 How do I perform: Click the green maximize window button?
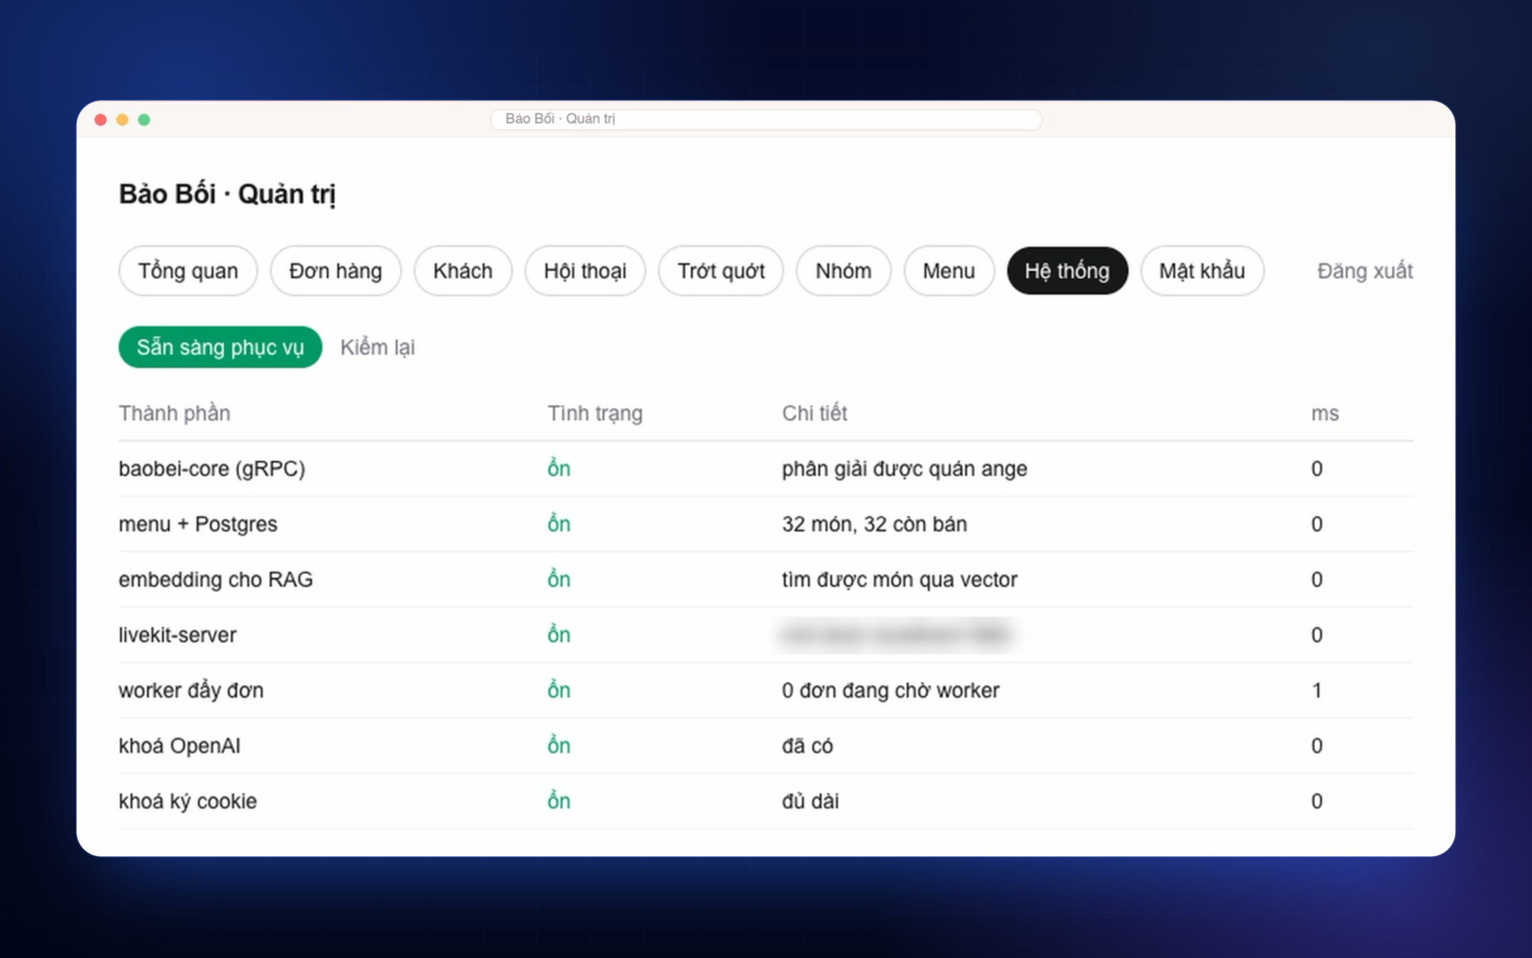(144, 120)
